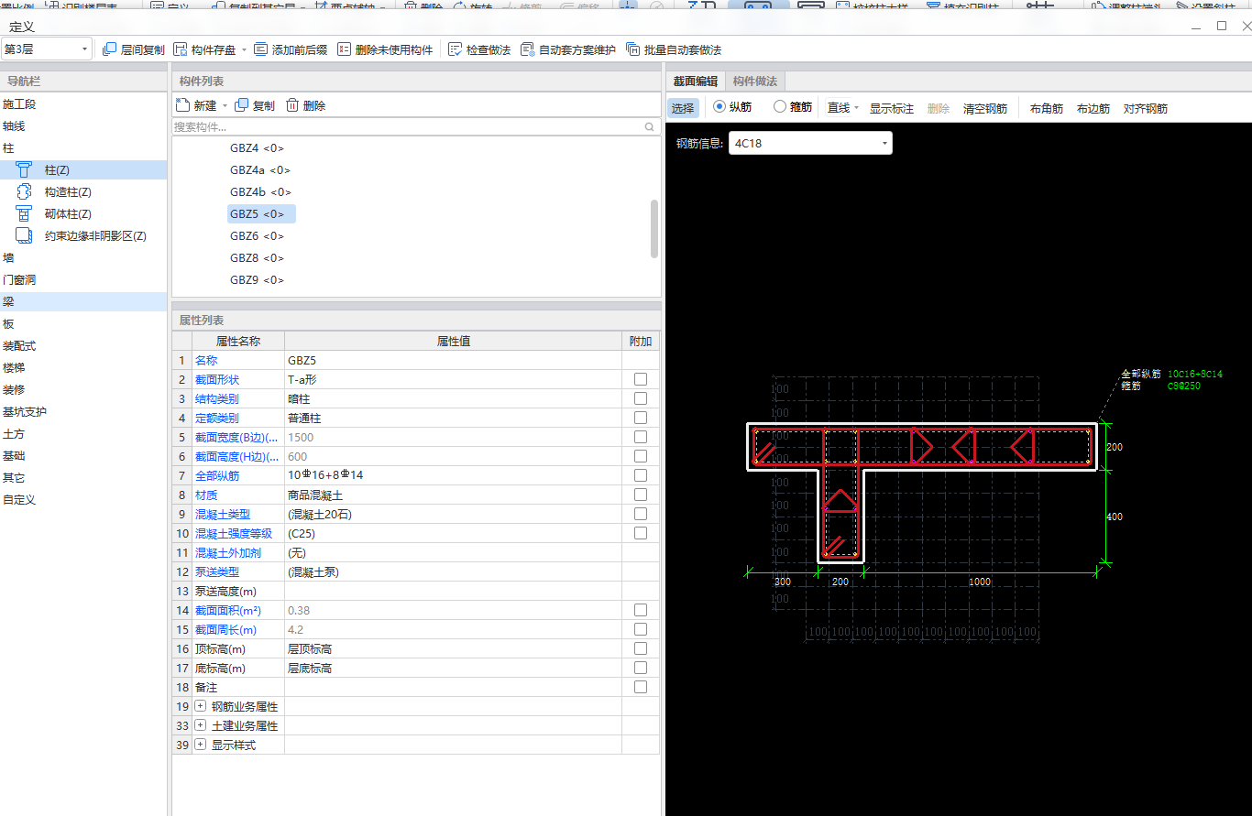Click the 布角筋 button

coord(1047,108)
